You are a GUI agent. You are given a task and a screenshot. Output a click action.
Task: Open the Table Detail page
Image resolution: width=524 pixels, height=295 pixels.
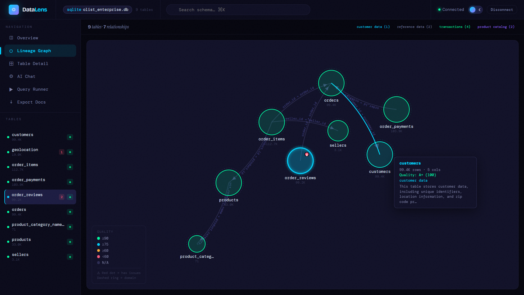coord(40,64)
